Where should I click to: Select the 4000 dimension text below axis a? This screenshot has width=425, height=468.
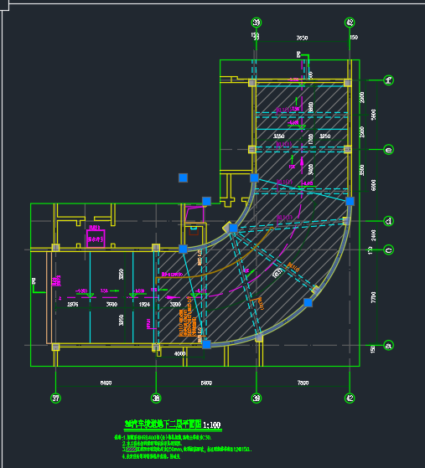pyautogui.click(x=179, y=353)
